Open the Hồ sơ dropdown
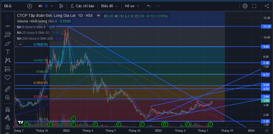This screenshot has width=273, height=134. pyautogui.click(x=132, y=6)
